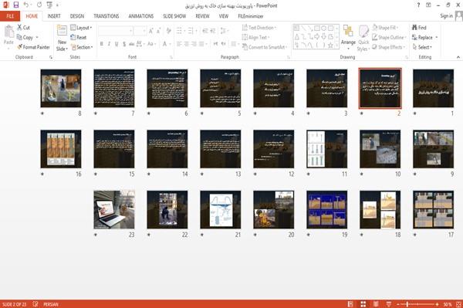This screenshot has width=463, height=308.
Task: Toggle Reading View in status bar
Action: (x=376, y=304)
